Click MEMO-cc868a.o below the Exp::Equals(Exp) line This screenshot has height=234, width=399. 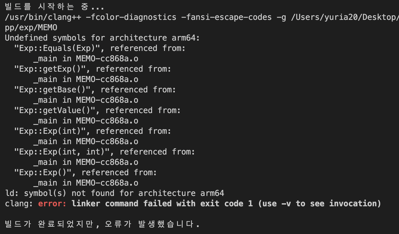pos(107,59)
